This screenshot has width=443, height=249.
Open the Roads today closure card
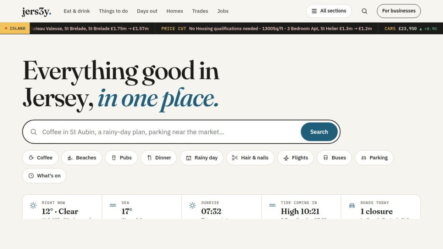(381, 207)
